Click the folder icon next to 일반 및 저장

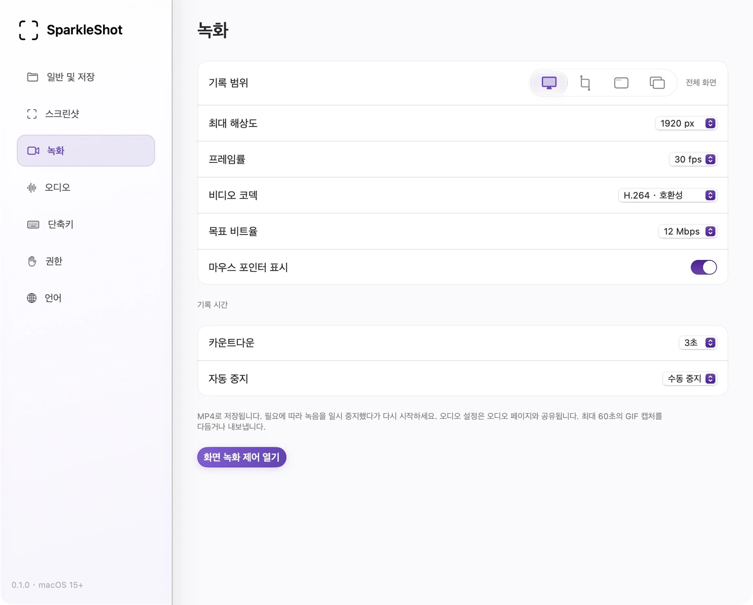32,77
